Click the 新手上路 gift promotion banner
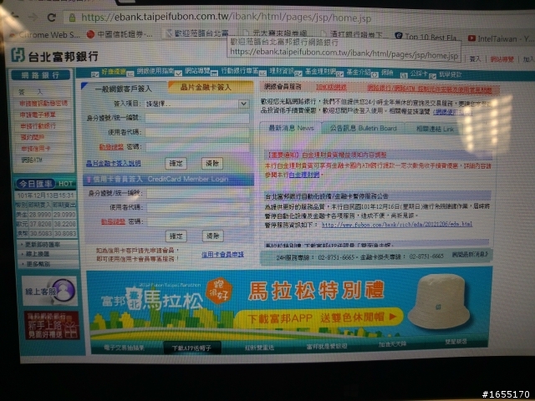This screenshot has height=401, width=535. coord(52,325)
